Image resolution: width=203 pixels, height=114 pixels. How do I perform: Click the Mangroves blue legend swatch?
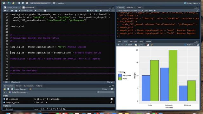120,75
